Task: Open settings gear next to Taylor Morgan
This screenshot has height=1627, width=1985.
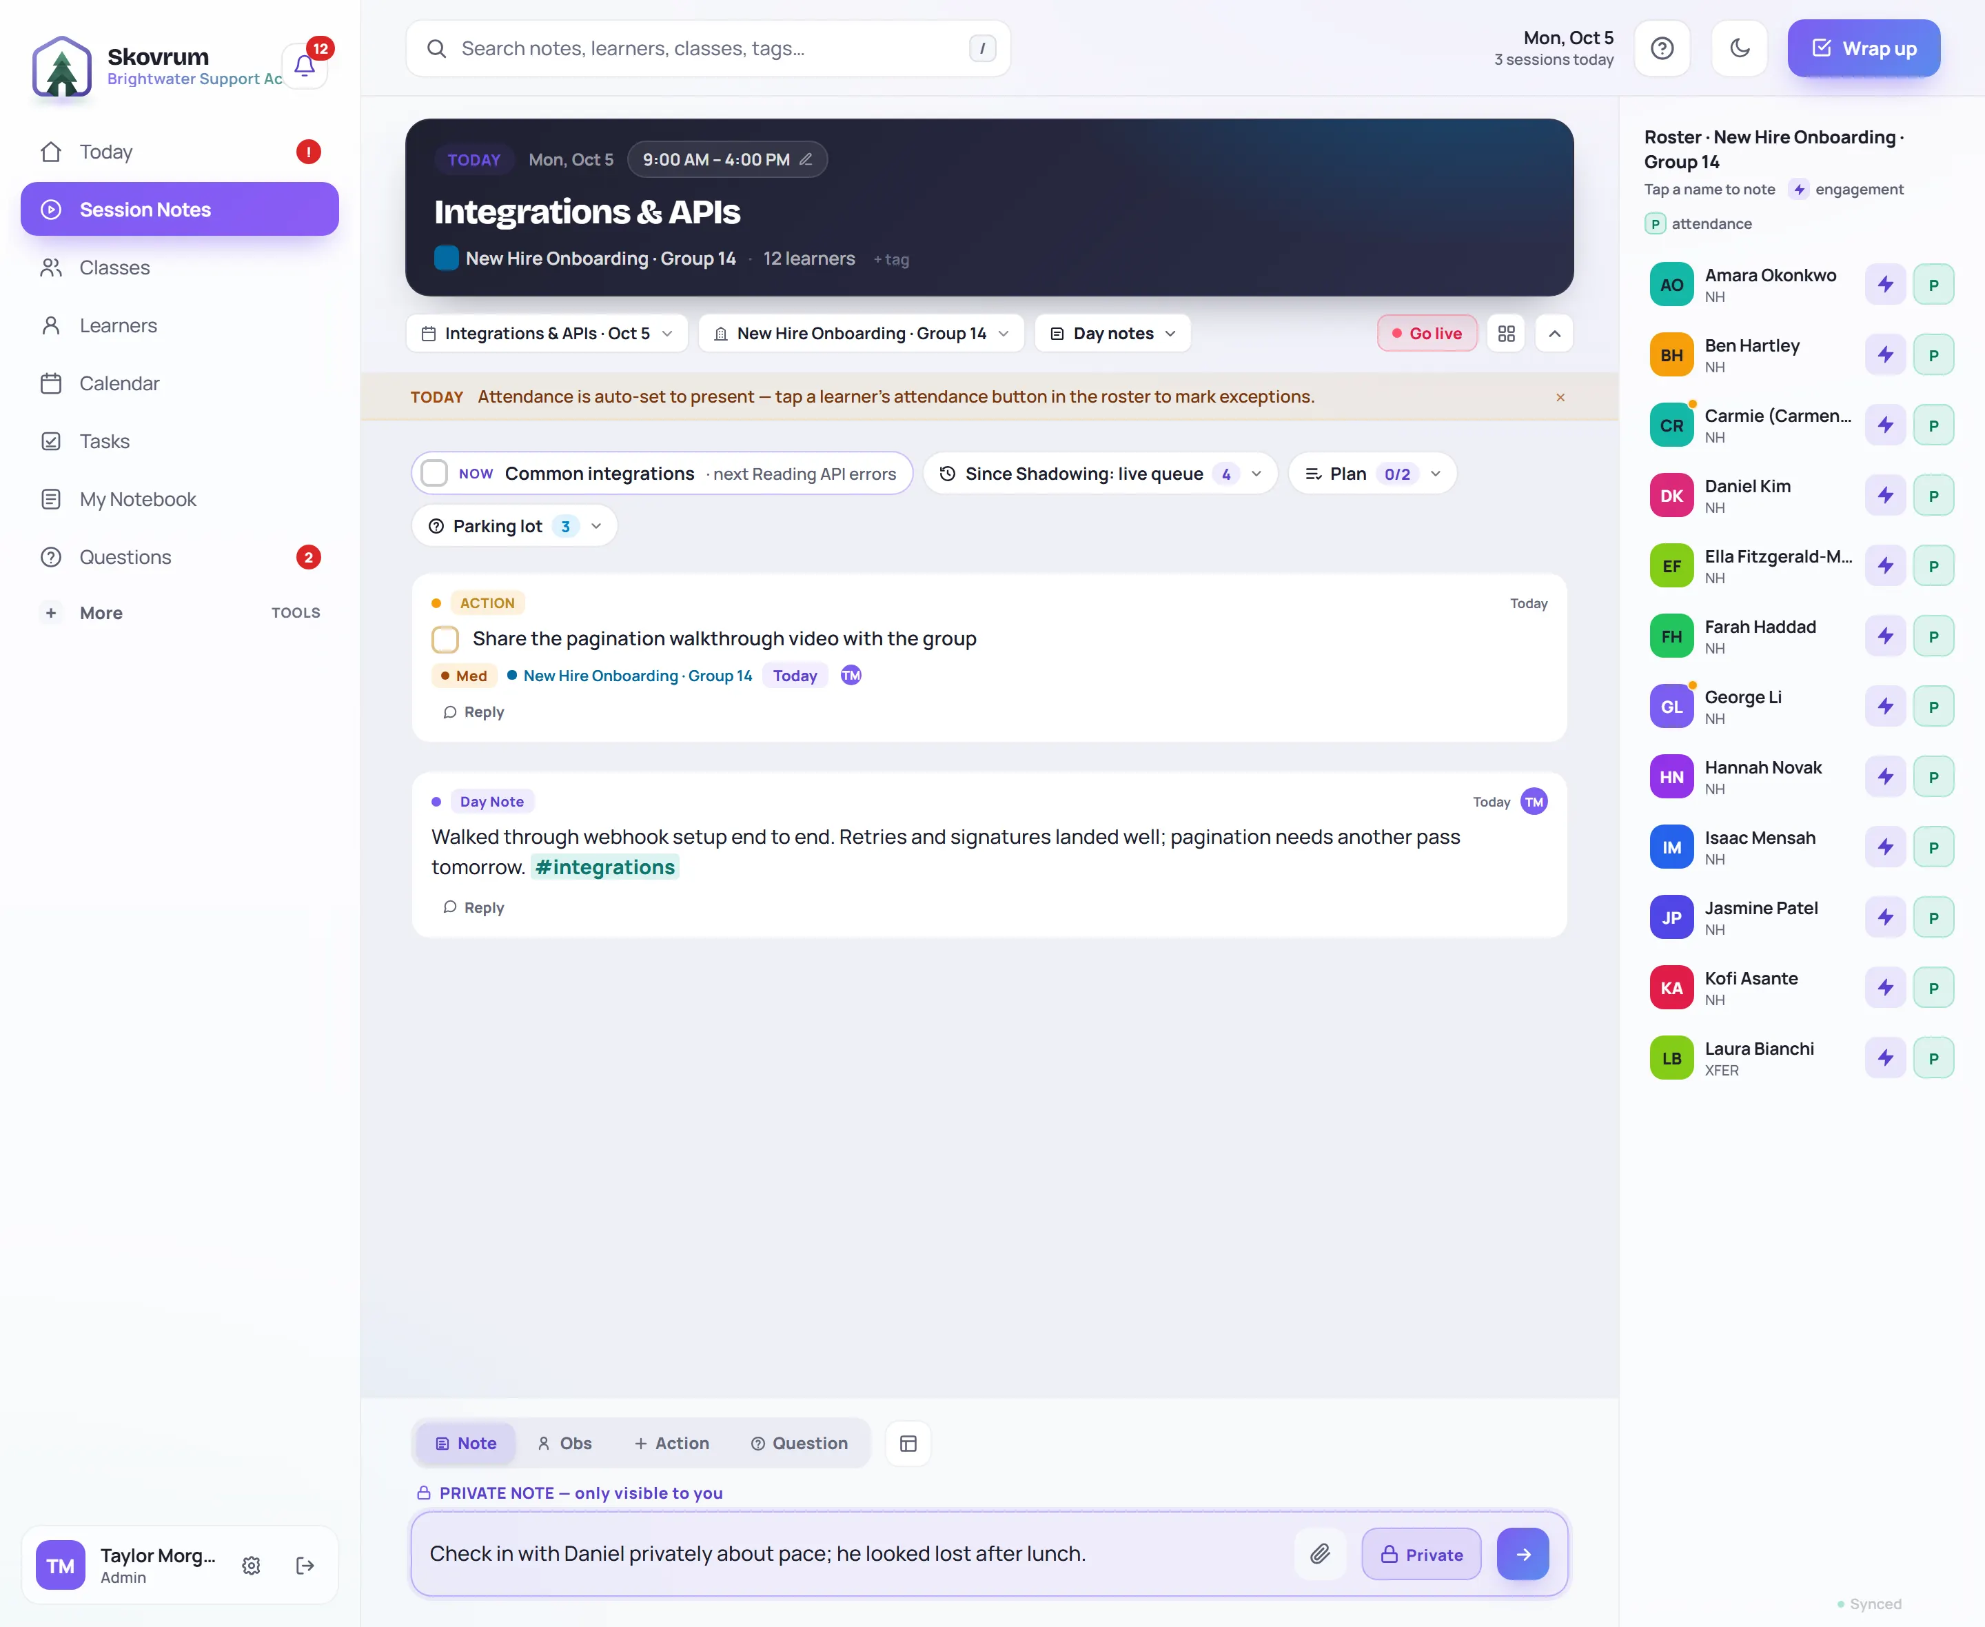Action: click(x=251, y=1565)
